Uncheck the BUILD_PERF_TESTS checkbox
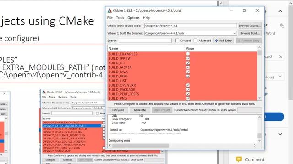 188,94
